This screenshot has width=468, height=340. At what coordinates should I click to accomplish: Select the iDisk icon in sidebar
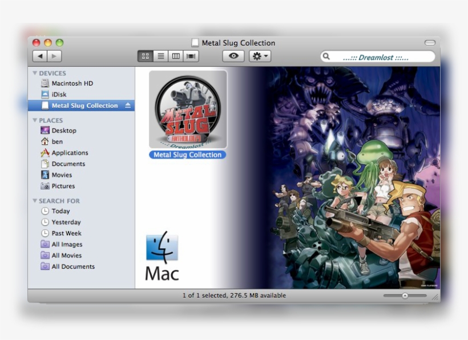pos(45,94)
